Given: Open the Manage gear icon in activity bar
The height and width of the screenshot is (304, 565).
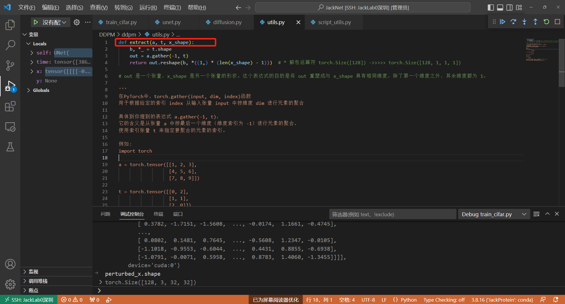Looking at the screenshot, I should coord(10,284).
